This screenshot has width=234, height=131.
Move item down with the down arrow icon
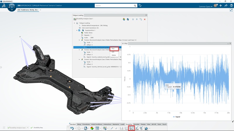[137, 20]
